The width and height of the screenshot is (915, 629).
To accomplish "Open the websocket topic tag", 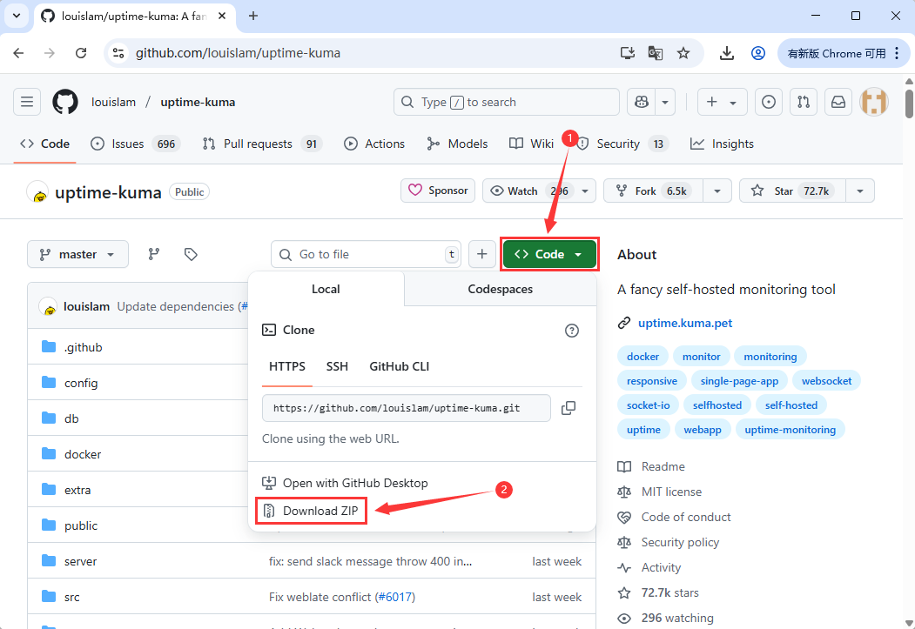I will pos(826,381).
